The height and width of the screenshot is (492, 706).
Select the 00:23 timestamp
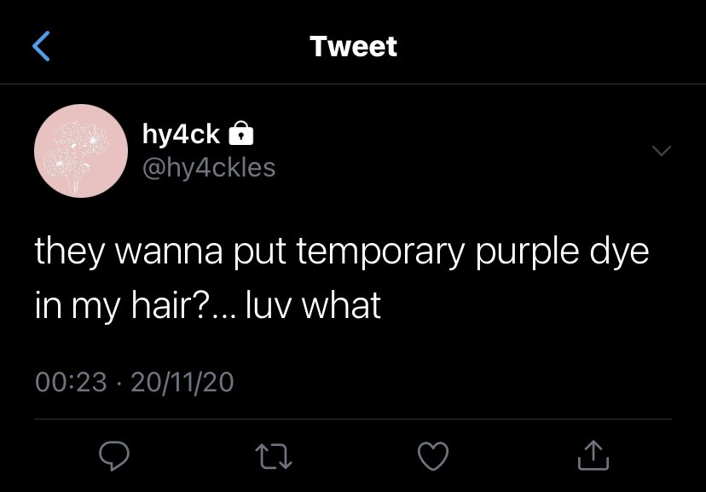[x=71, y=382]
